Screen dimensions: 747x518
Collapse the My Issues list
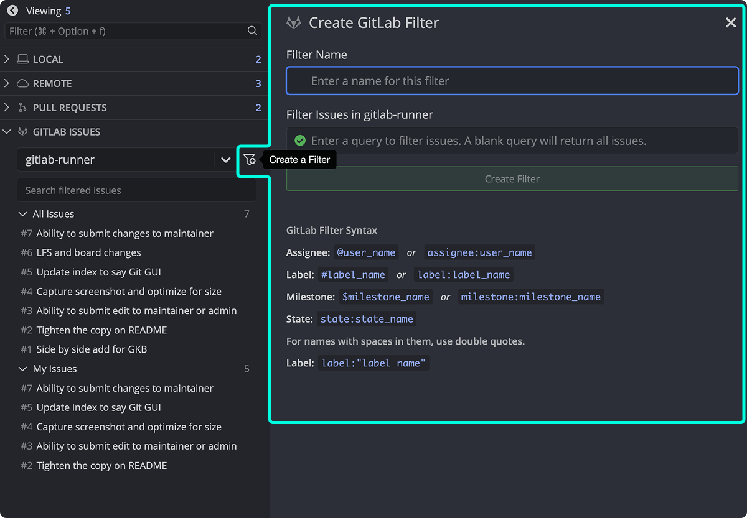(21, 368)
